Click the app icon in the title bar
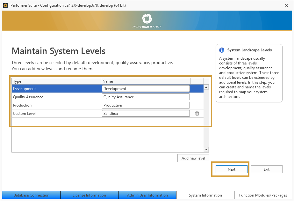 (x=5, y=5)
